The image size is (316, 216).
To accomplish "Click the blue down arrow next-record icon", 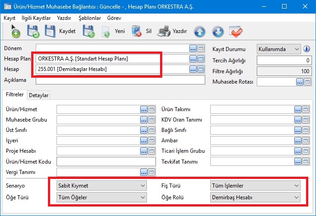I will click(218, 32).
